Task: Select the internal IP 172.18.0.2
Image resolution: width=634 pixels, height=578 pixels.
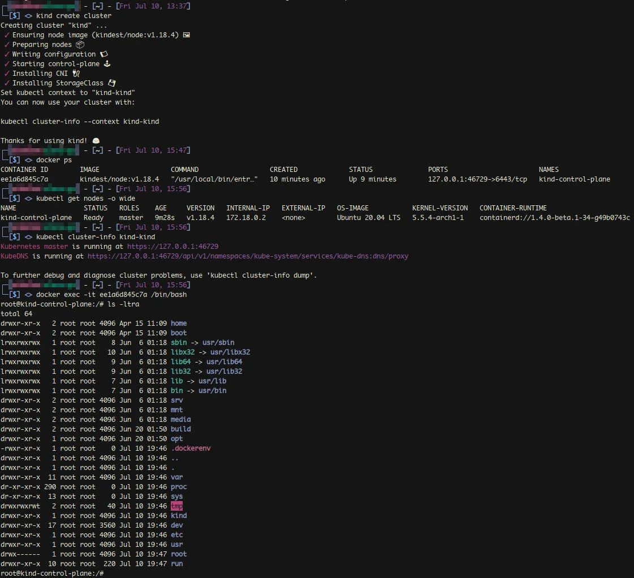Action: tap(246, 218)
